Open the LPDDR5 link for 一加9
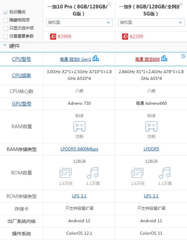Viewport: 187px width, 240px height. (151, 149)
